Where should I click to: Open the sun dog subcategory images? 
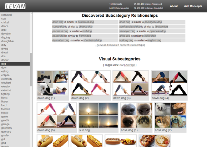99,117
